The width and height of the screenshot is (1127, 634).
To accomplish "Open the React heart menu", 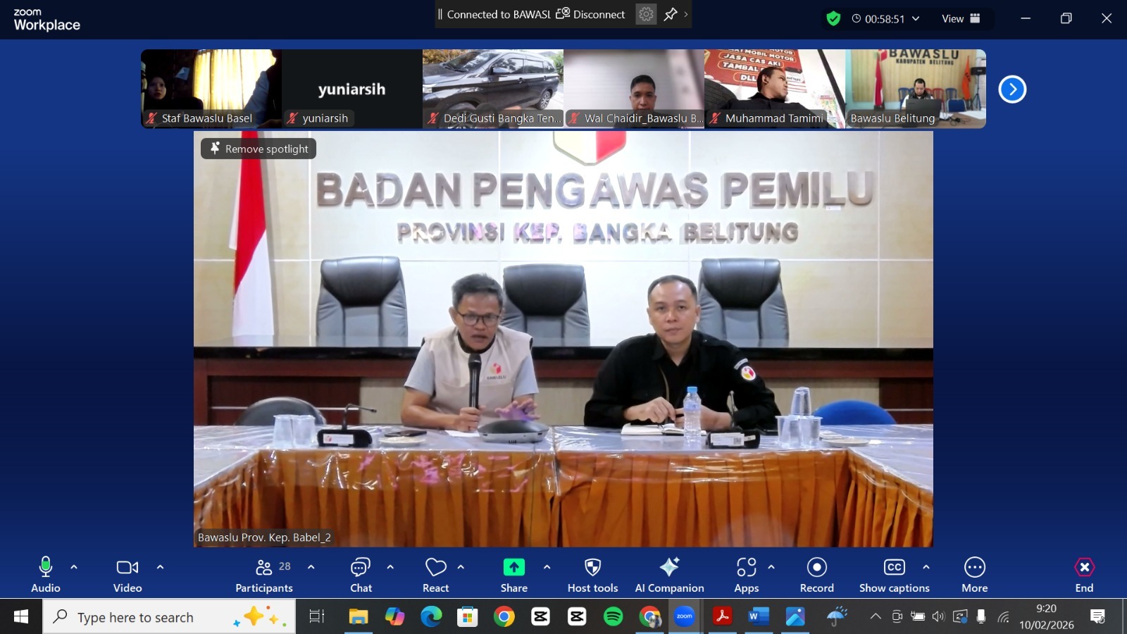I will point(436,575).
